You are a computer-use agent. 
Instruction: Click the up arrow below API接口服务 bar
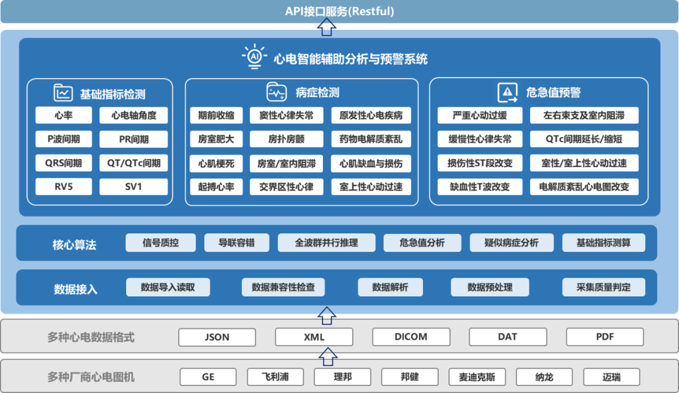(326, 28)
